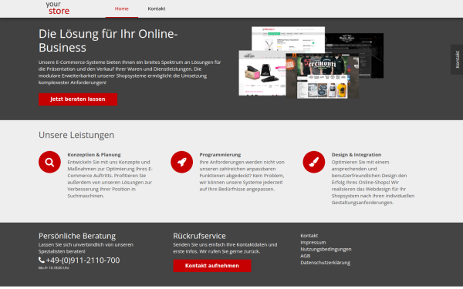Open the Nutzungsbedingungen footer link
463x289 pixels.
coord(326,249)
